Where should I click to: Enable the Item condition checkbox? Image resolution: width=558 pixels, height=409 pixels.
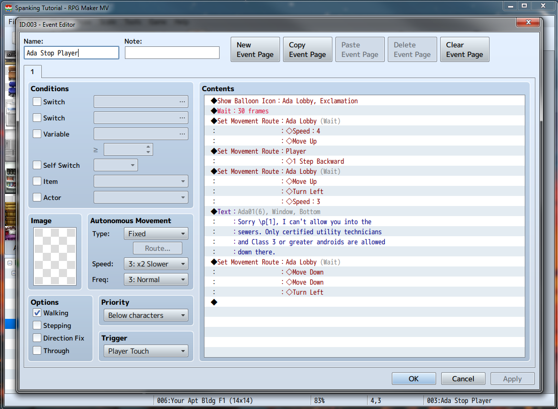(x=37, y=181)
